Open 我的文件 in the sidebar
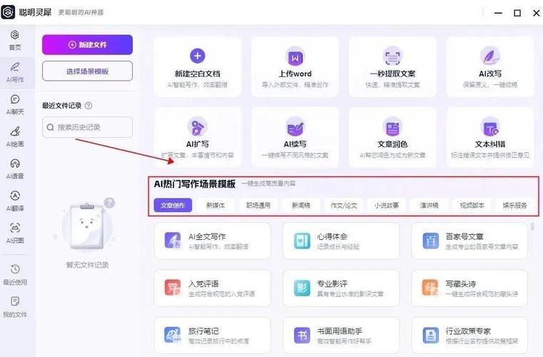The image size is (543, 357). click(x=15, y=301)
